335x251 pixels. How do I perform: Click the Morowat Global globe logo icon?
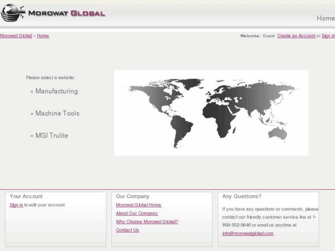pyautogui.click(x=12, y=13)
